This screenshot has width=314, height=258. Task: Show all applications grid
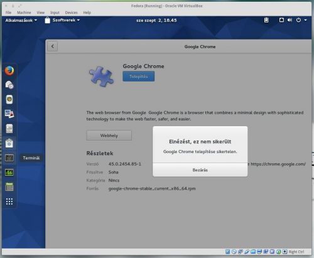point(9,202)
